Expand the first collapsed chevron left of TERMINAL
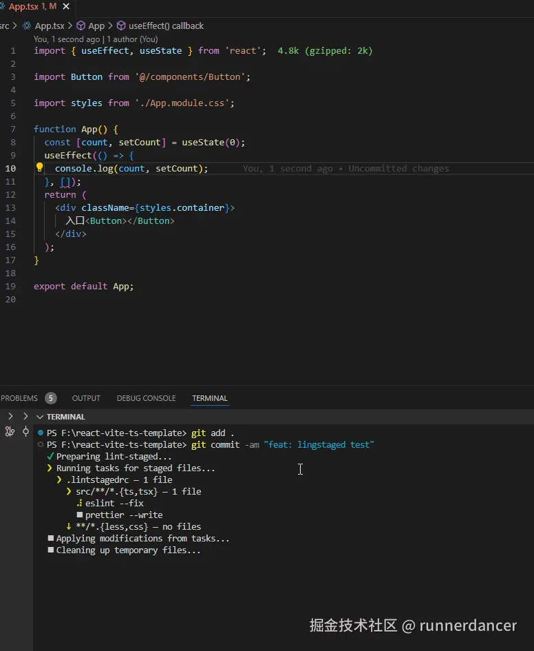The image size is (534, 651). coord(10,416)
